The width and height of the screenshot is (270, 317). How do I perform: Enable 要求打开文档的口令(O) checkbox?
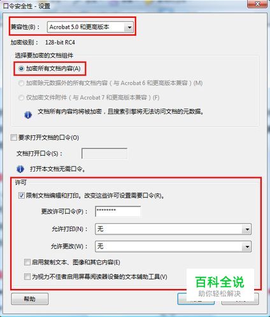coord(14,138)
